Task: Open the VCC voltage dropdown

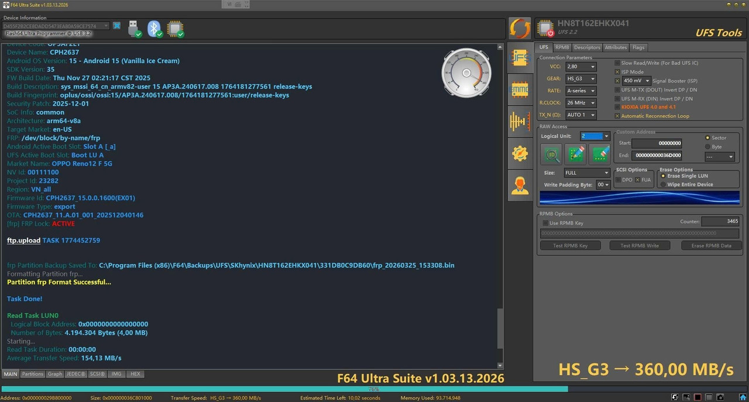Action: coord(580,67)
